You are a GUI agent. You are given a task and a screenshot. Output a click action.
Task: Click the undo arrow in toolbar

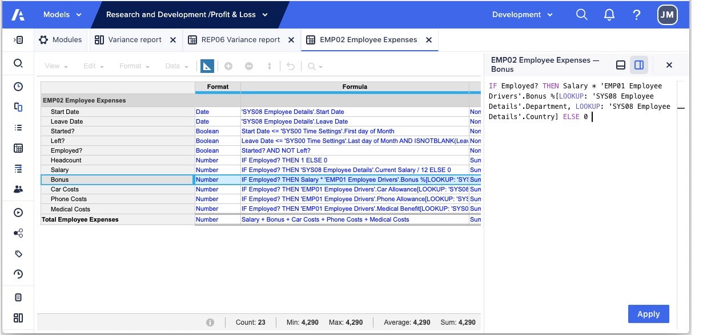pyautogui.click(x=291, y=66)
